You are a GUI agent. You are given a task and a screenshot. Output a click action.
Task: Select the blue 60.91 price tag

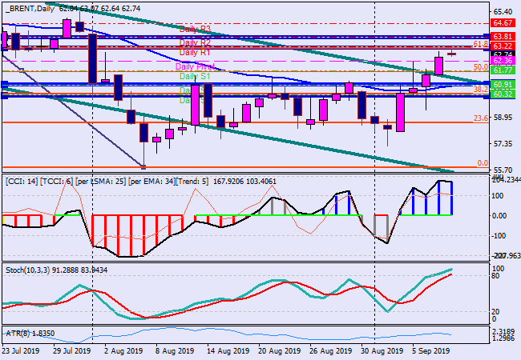click(x=503, y=84)
